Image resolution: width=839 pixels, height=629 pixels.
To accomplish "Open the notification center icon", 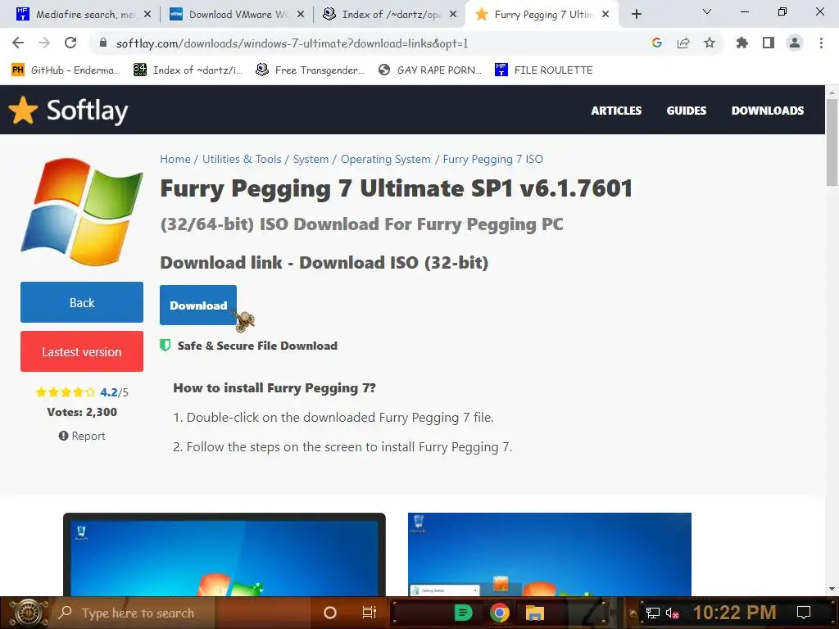I will [804, 613].
